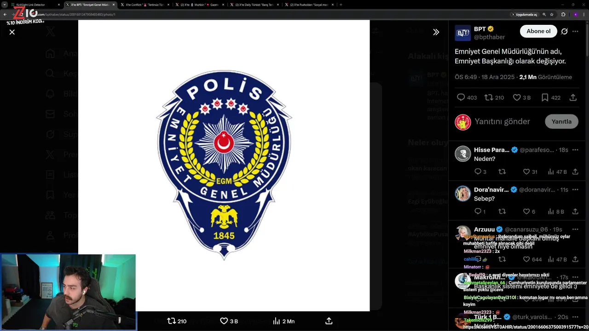The width and height of the screenshot is (589, 331).
Task: Click the Dora'navir username link
Action: click(491, 189)
